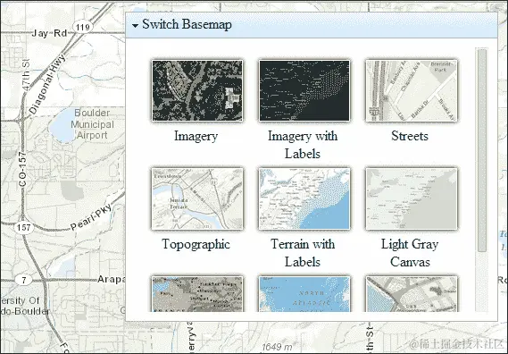Click the 1649 m elevation label

tap(277, 347)
